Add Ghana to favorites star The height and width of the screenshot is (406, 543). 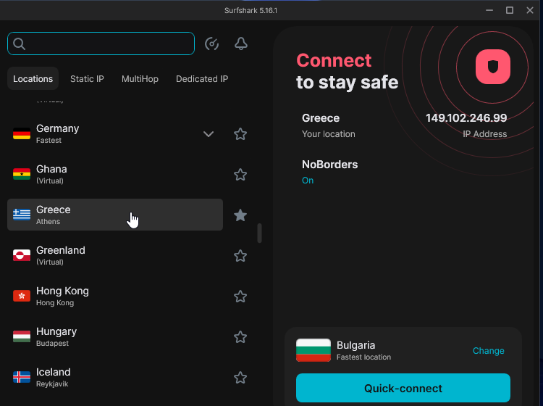click(240, 175)
